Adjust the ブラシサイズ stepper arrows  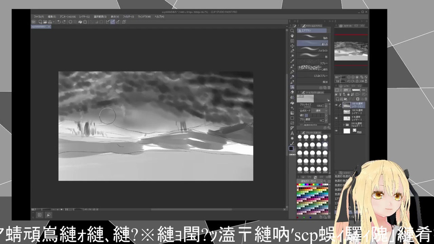pos(323,106)
